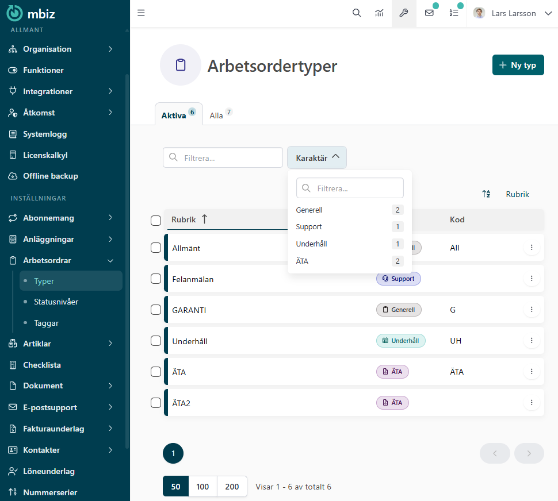558x501 pixels.
Task: Click the main Filtrera search field
Action: [223, 157]
